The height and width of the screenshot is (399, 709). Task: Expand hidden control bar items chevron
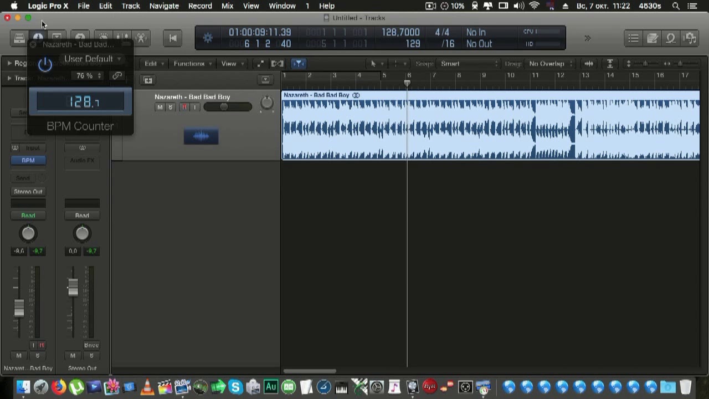(587, 38)
